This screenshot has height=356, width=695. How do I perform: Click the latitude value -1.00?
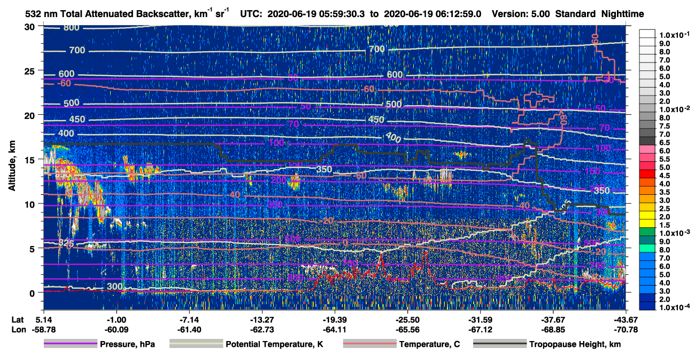116,320
